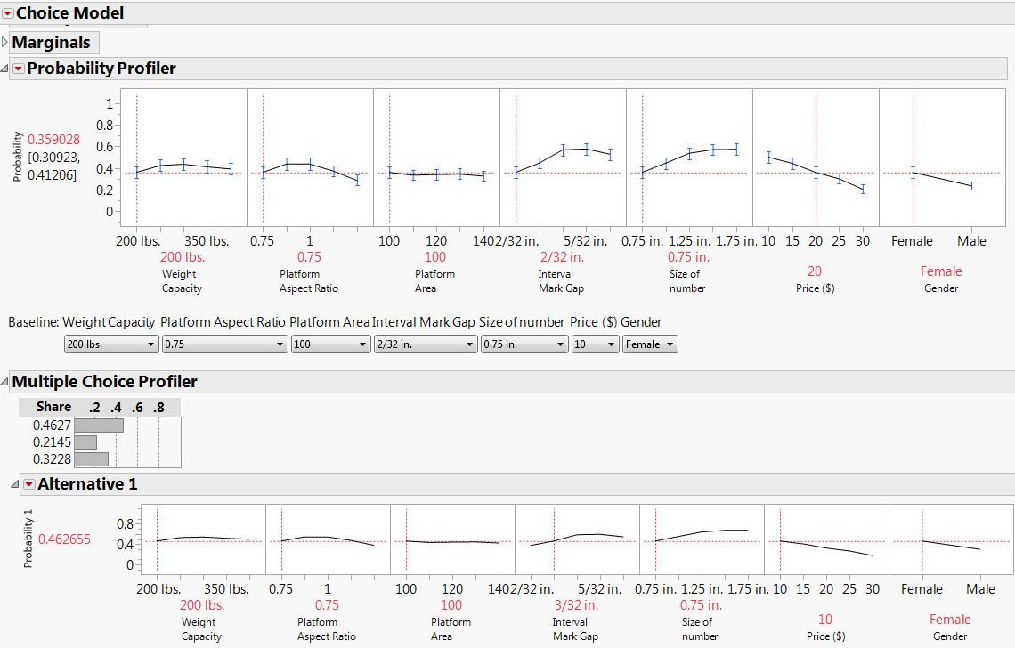
Task: Click the red 2/32 in. Interval Mark Gap setting
Action: coord(562,257)
